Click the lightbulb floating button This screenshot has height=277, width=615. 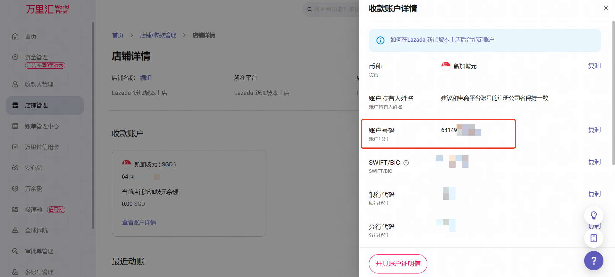point(594,216)
